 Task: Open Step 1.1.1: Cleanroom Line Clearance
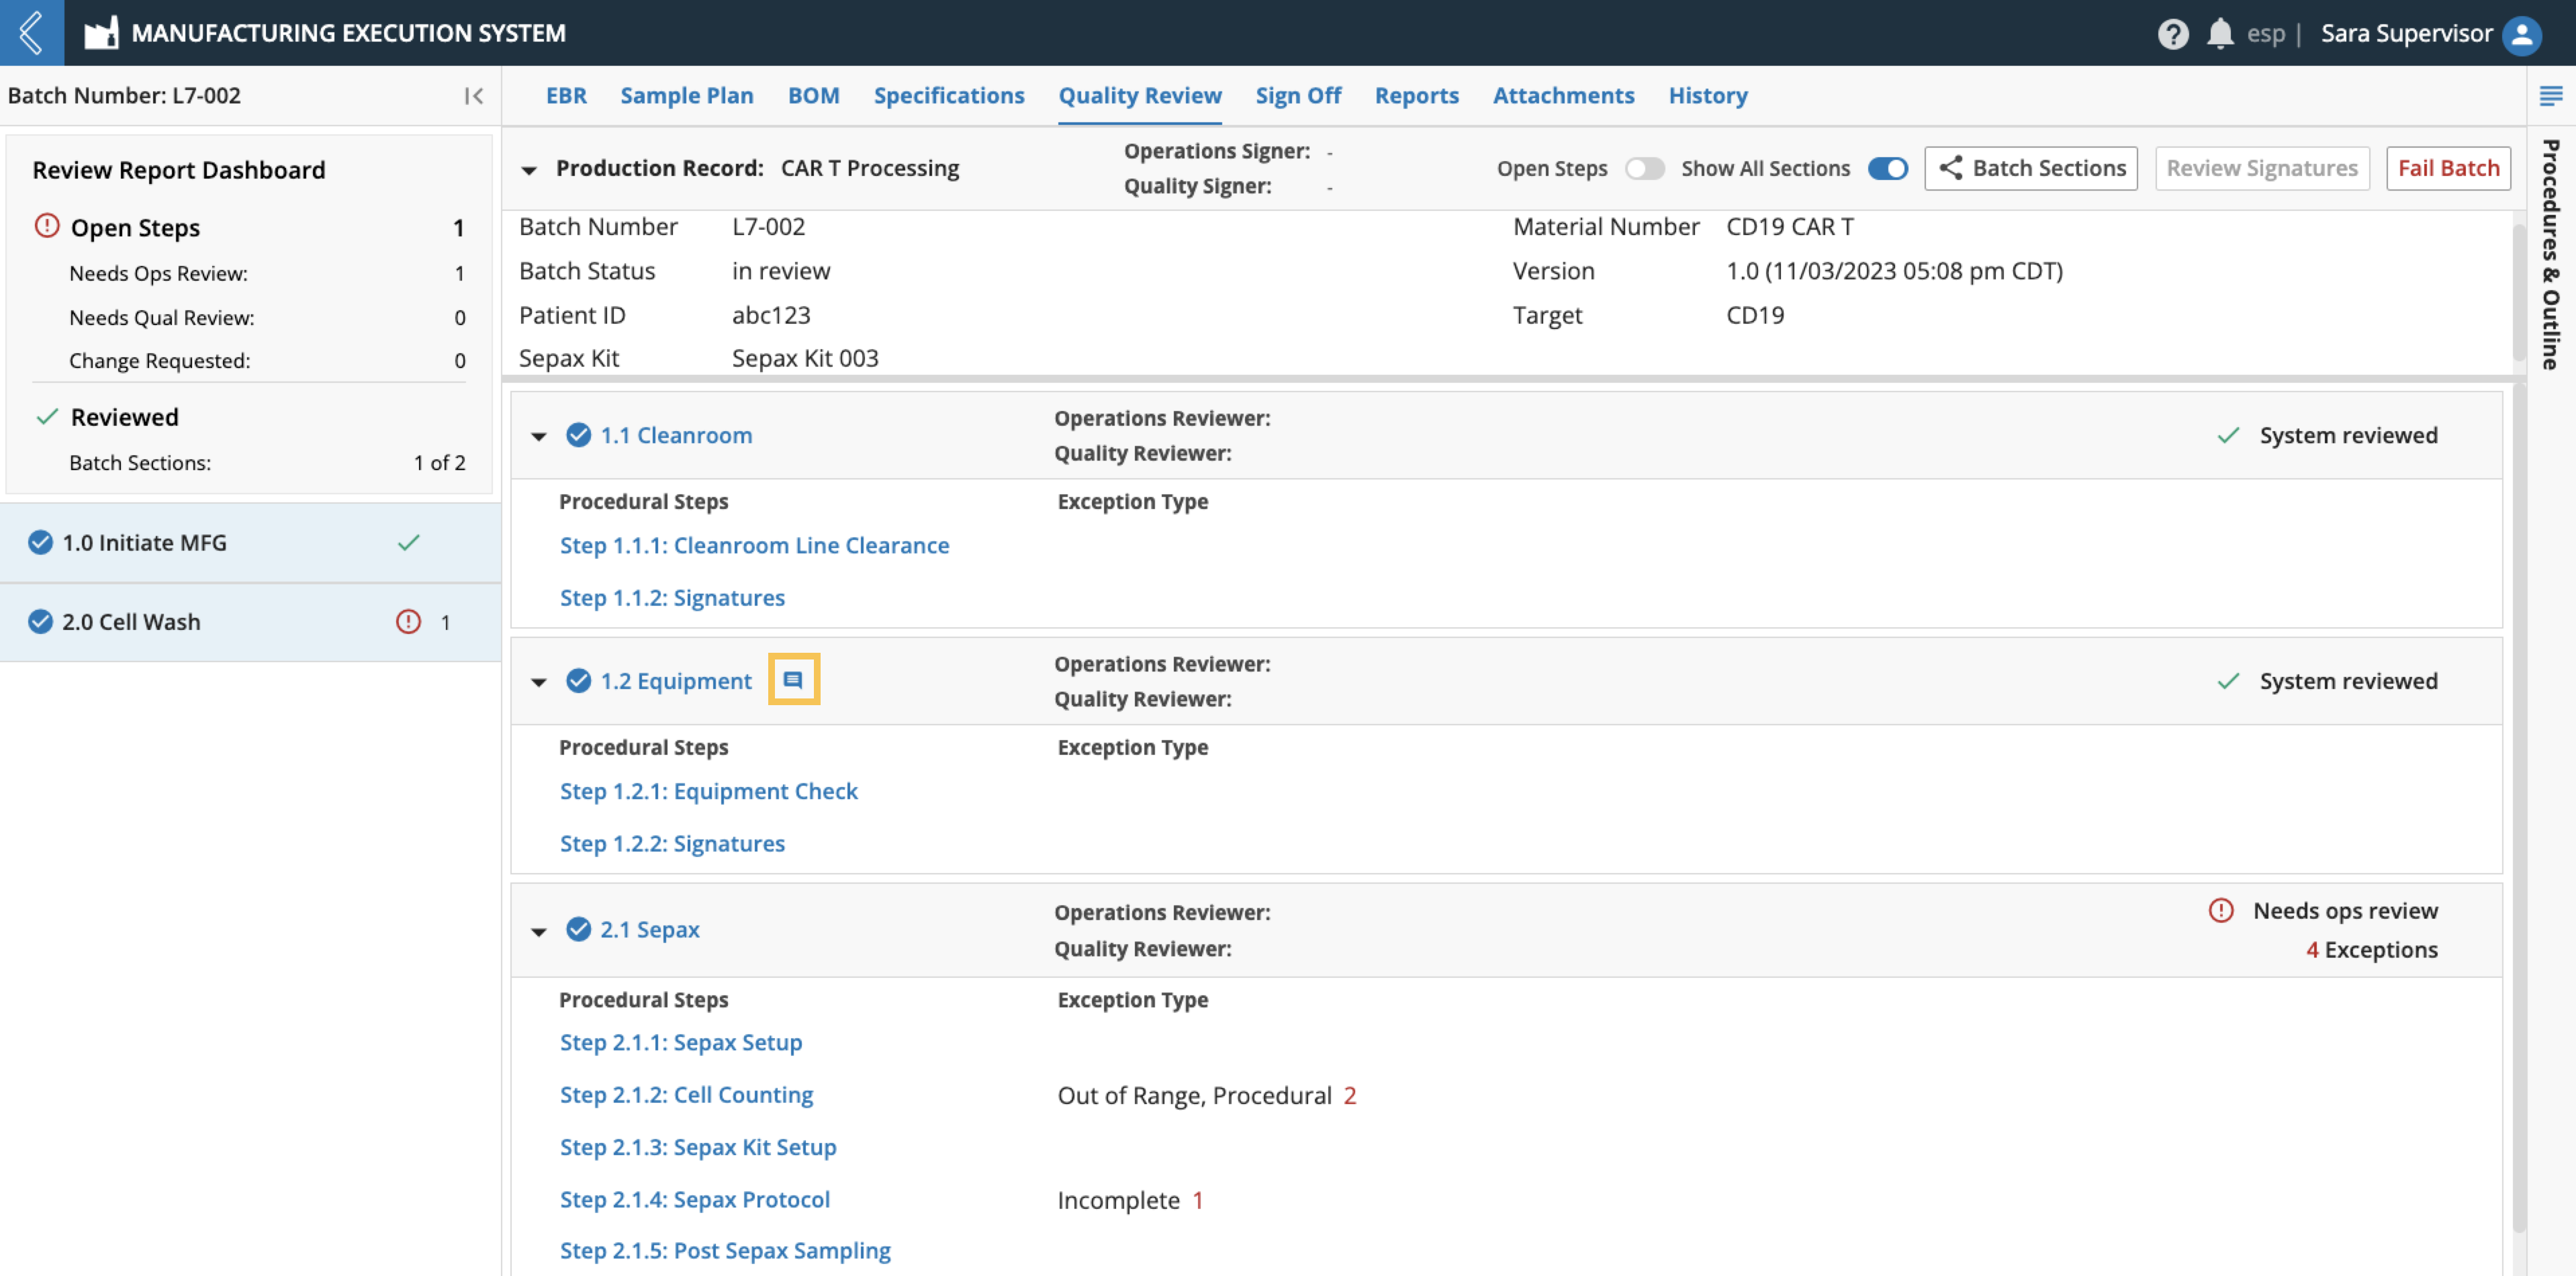754,545
